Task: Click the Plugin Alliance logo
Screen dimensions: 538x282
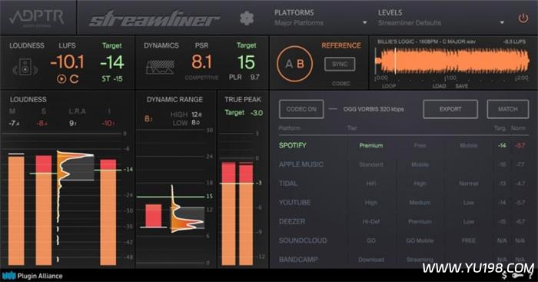Action: point(32,276)
